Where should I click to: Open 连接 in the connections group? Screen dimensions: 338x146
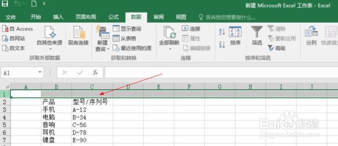click(191, 29)
